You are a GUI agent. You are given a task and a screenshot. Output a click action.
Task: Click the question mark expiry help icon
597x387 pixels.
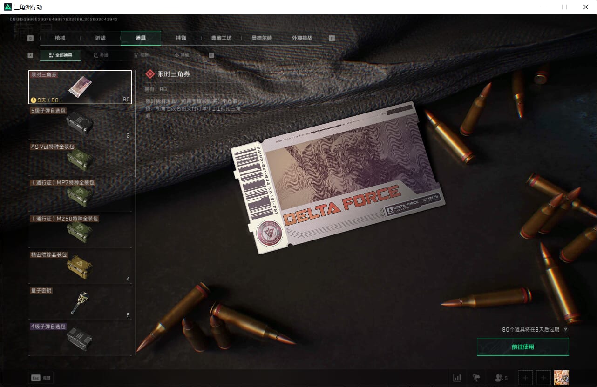point(565,329)
